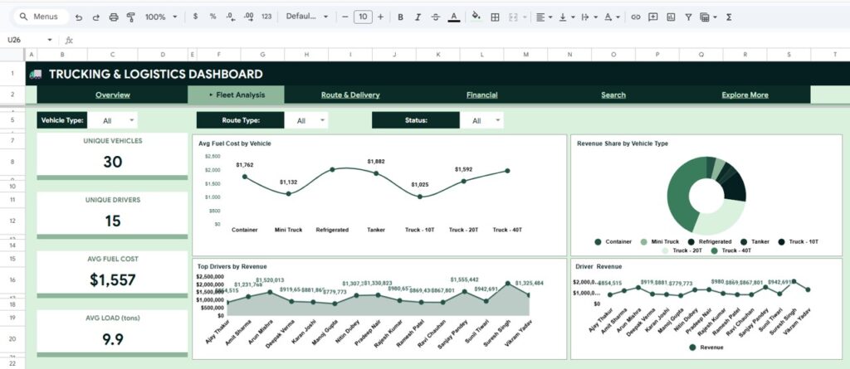The image size is (850, 369).
Task: Click the Truck - 40T legend entry
Action: 730,250
